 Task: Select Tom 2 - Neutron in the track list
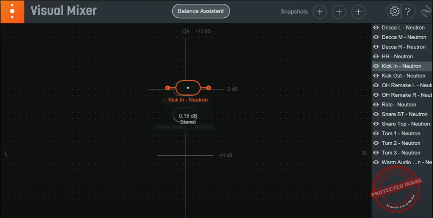(x=401, y=143)
